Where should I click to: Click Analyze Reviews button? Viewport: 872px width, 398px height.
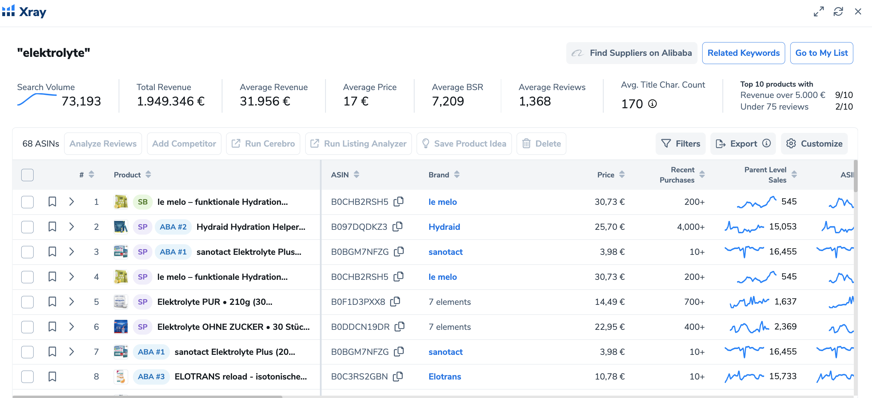(103, 144)
